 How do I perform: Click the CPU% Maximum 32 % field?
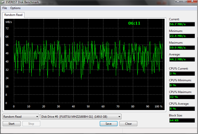(182, 97)
